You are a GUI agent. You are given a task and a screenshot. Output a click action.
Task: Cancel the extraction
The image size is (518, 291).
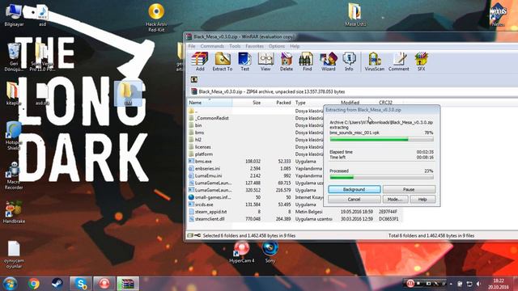pos(355,200)
